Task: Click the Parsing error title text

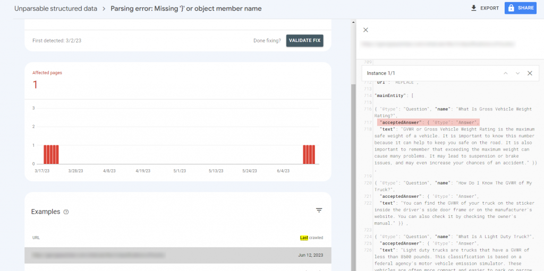Action: tap(186, 8)
